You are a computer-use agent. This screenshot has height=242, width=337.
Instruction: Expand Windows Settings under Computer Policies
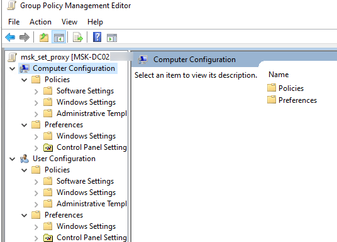[x=36, y=103]
